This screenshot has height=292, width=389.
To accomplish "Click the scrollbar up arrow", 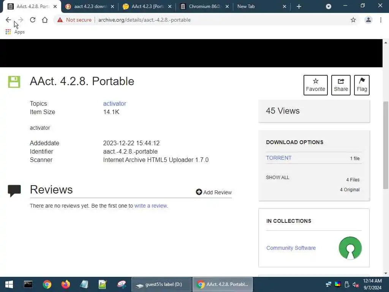I will pos(386,43).
